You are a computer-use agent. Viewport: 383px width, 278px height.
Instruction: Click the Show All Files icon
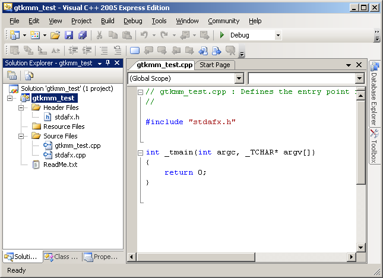(x=29, y=75)
